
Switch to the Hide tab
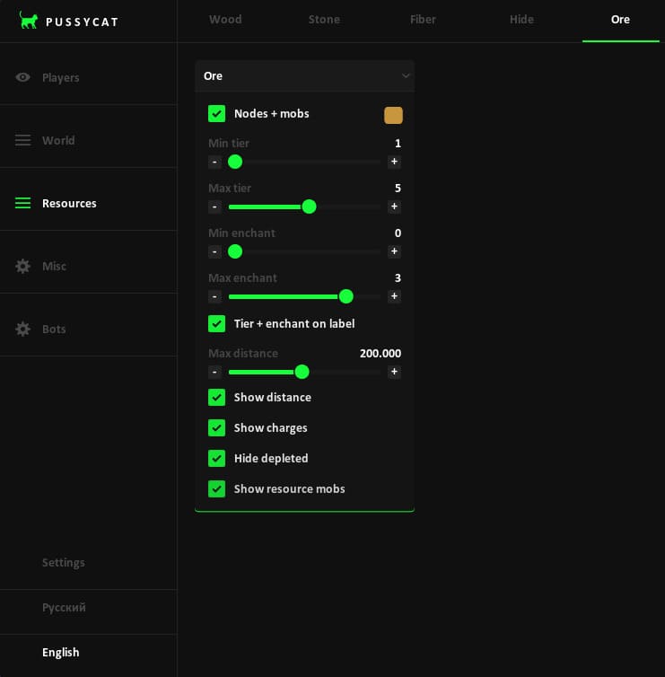(x=521, y=20)
